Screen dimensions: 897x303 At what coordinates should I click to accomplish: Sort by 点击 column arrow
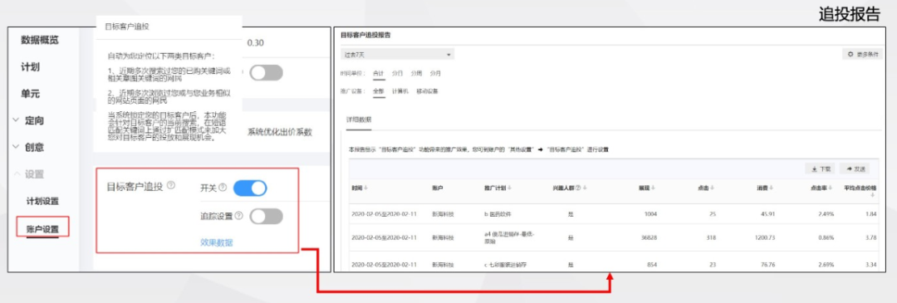click(713, 188)
